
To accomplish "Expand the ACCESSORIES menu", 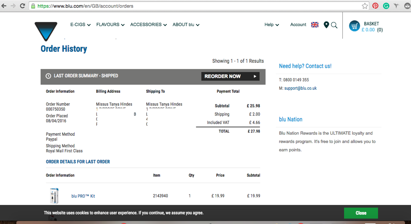I will click(148, 24).
